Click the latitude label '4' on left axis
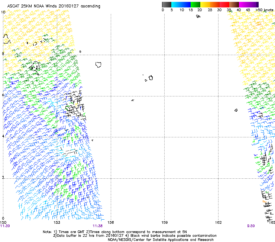This screenshot has width=275, height=242. click(3, 136)
